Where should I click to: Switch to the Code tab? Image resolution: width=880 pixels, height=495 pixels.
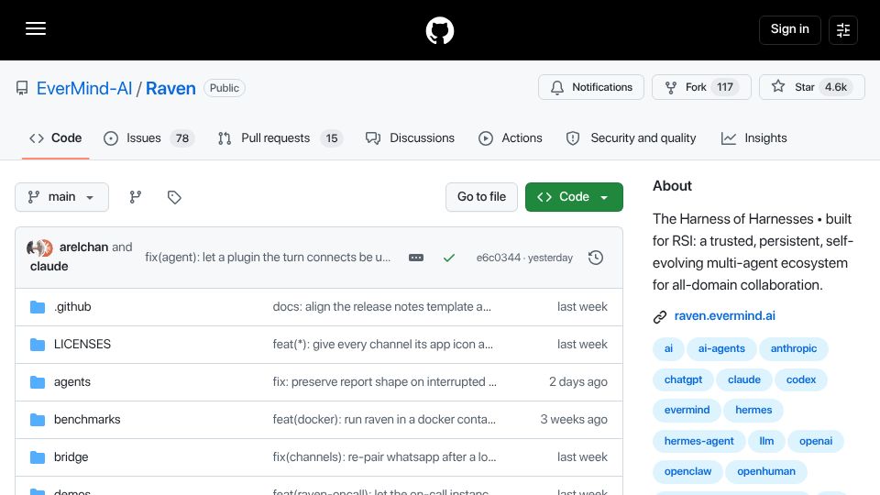click(56, 138)
